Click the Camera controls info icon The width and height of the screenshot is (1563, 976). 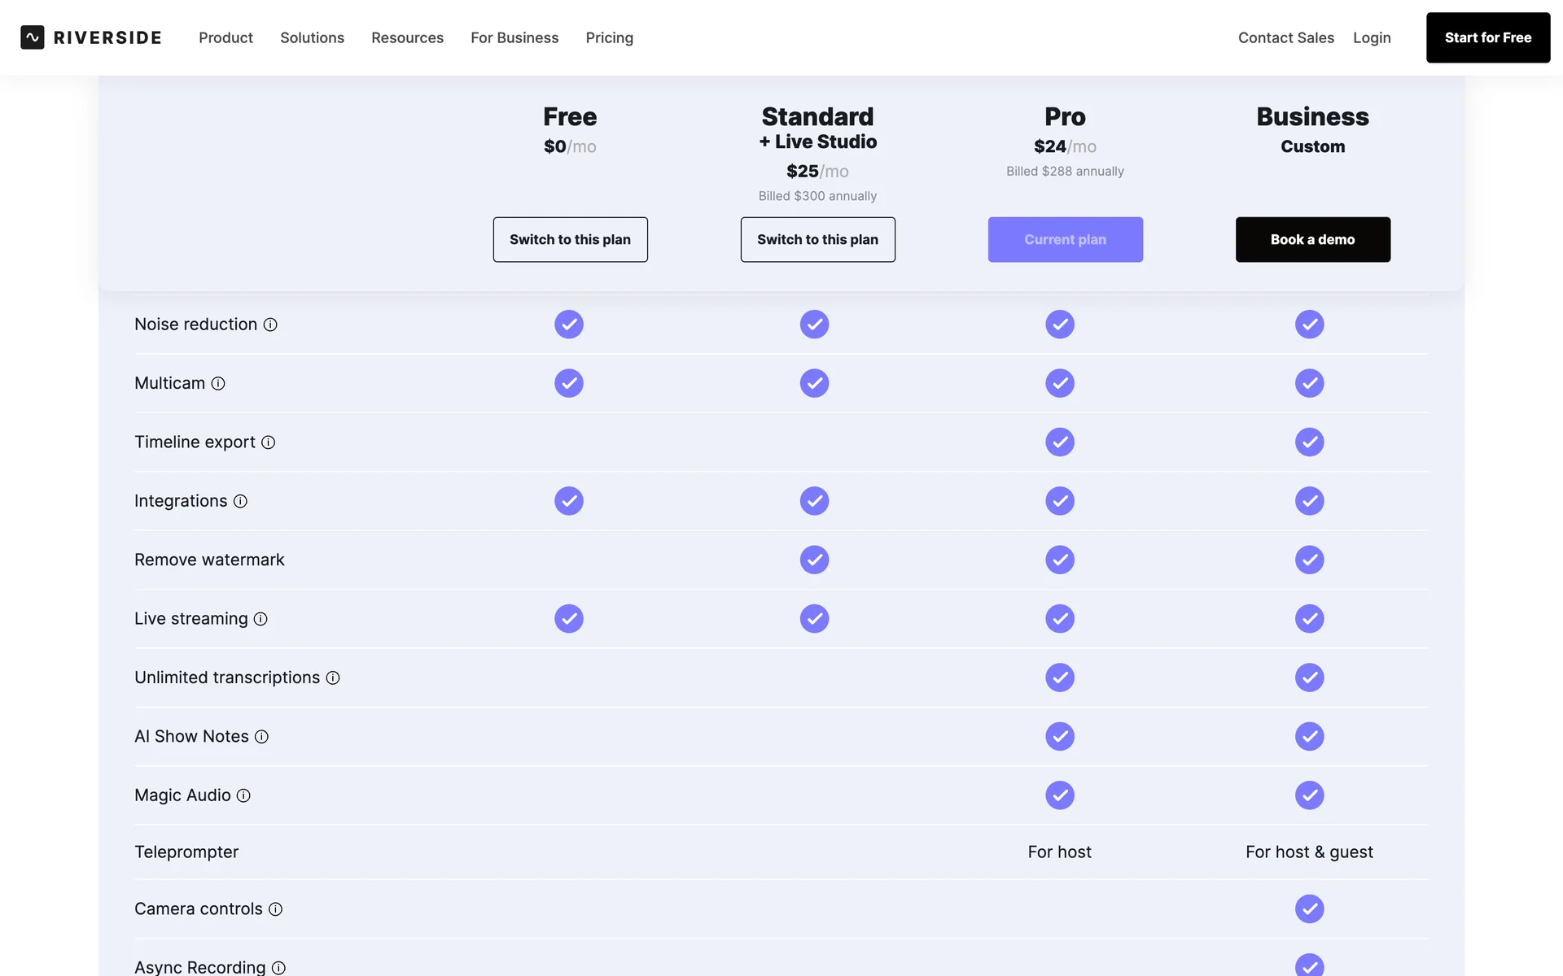coord(275,909)
